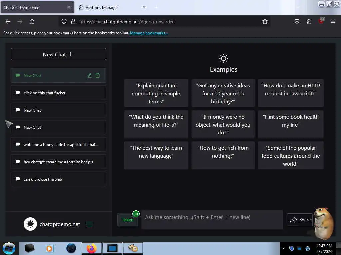Click the Manage bookmarks link
Viewport: 341px width, 255px height.
[x=149, y=33]
